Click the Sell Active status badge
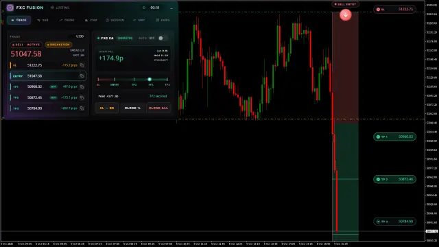Screen dimensions: 439x247 [x=26, y=45]
